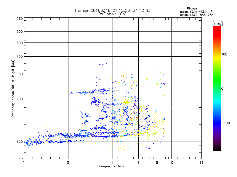This screenshot has width=237, height=177.
Task: Click the 'RwPretec (8p)' subtitle
Action: coord(112,14)
